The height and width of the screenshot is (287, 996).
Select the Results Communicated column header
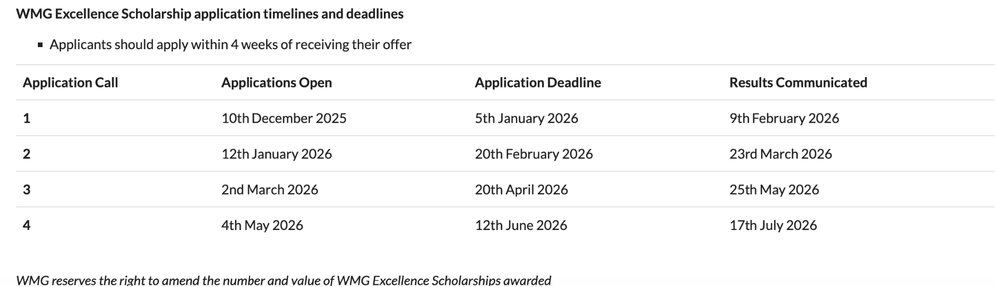798,82
